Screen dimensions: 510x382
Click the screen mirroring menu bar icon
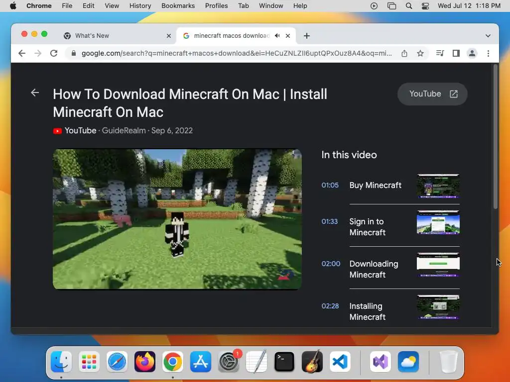(391, 6)
